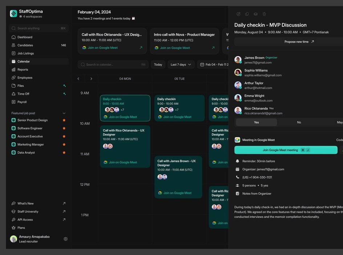Open Candidates in the sidebar
Screen dimensions: 343x255
tap(25, 45)
